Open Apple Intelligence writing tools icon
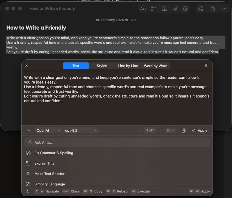The image size is (232, 198). 185,8
